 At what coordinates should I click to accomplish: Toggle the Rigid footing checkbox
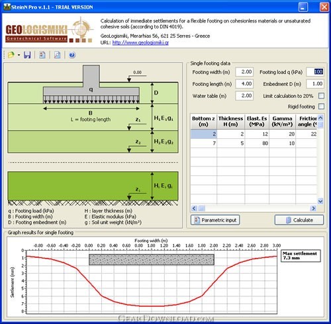tap(322, 106)
